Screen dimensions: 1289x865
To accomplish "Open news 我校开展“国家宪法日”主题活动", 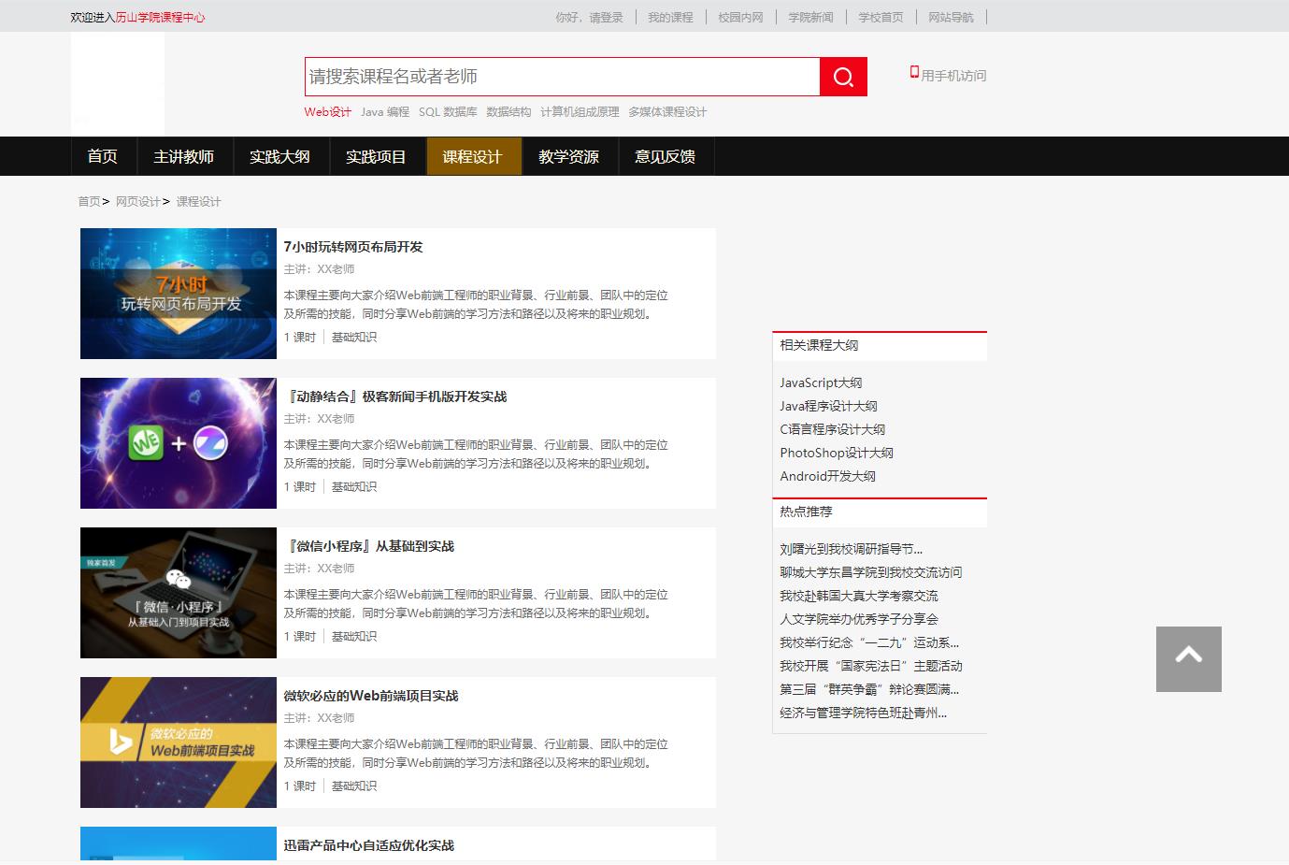I will coord(871,666).
